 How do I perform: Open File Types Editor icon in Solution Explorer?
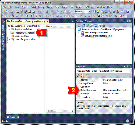point(92,25)
